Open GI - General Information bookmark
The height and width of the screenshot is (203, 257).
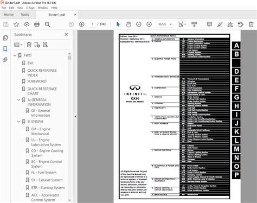[x=41, y=113]
